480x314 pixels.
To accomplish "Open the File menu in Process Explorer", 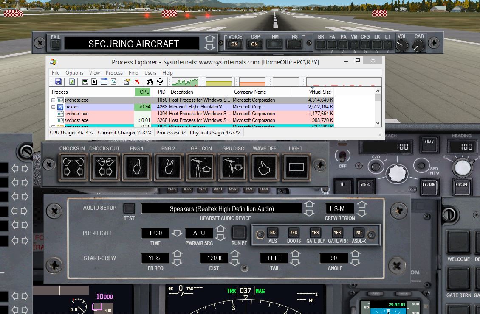I will click(56, 73).
